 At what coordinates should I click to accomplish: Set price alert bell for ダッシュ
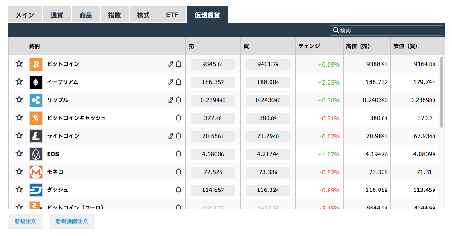[x=178, y=190]
